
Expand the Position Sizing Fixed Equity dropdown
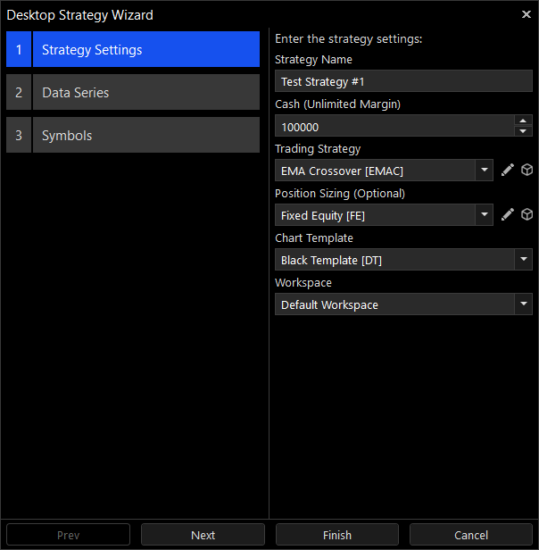point(484,215)
